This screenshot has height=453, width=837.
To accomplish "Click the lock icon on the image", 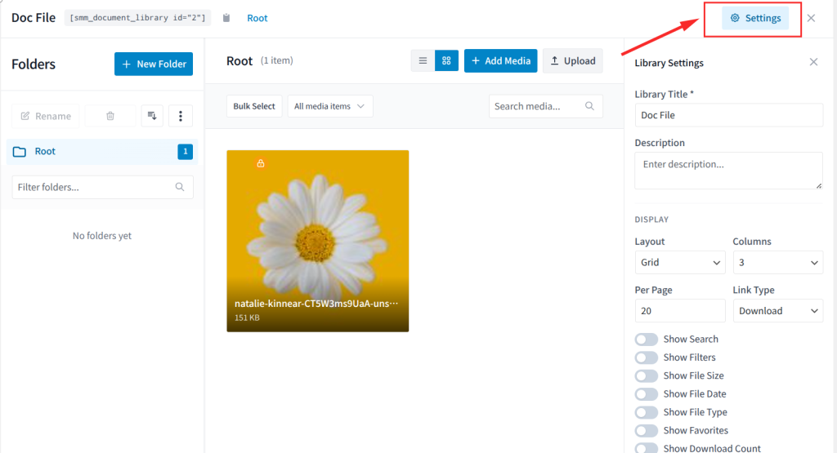I will point(261,163).
